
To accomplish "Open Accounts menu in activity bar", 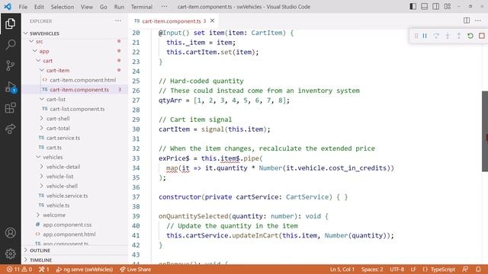I will click(x=10, y=233).
